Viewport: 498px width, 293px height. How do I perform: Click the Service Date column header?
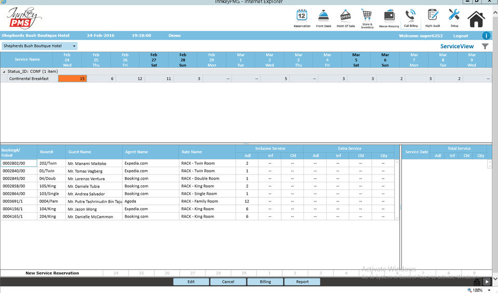tap(417, 152)
